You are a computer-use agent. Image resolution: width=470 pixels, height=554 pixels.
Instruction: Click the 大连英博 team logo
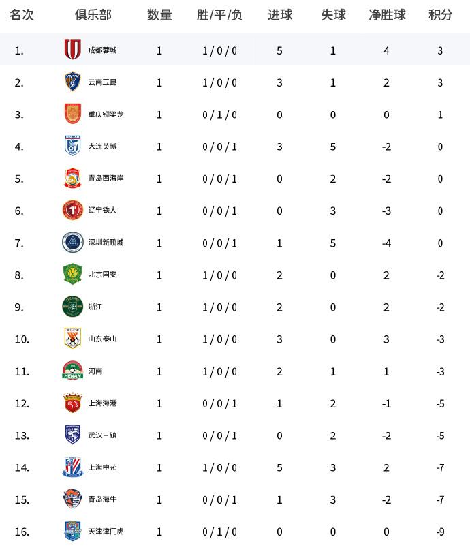(72, 146)
